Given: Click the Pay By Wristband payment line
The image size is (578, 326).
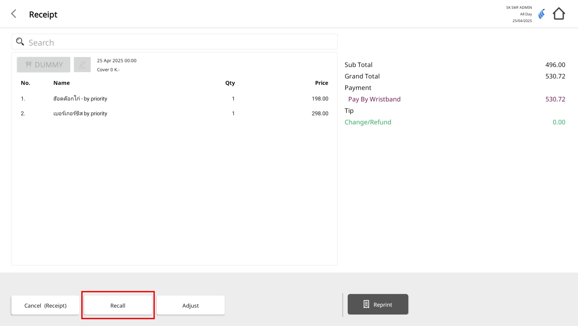Looking at the screenshot, I should (374, 99).
